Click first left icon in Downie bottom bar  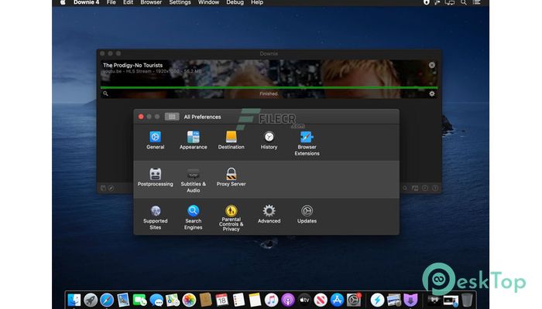(103, 188)
